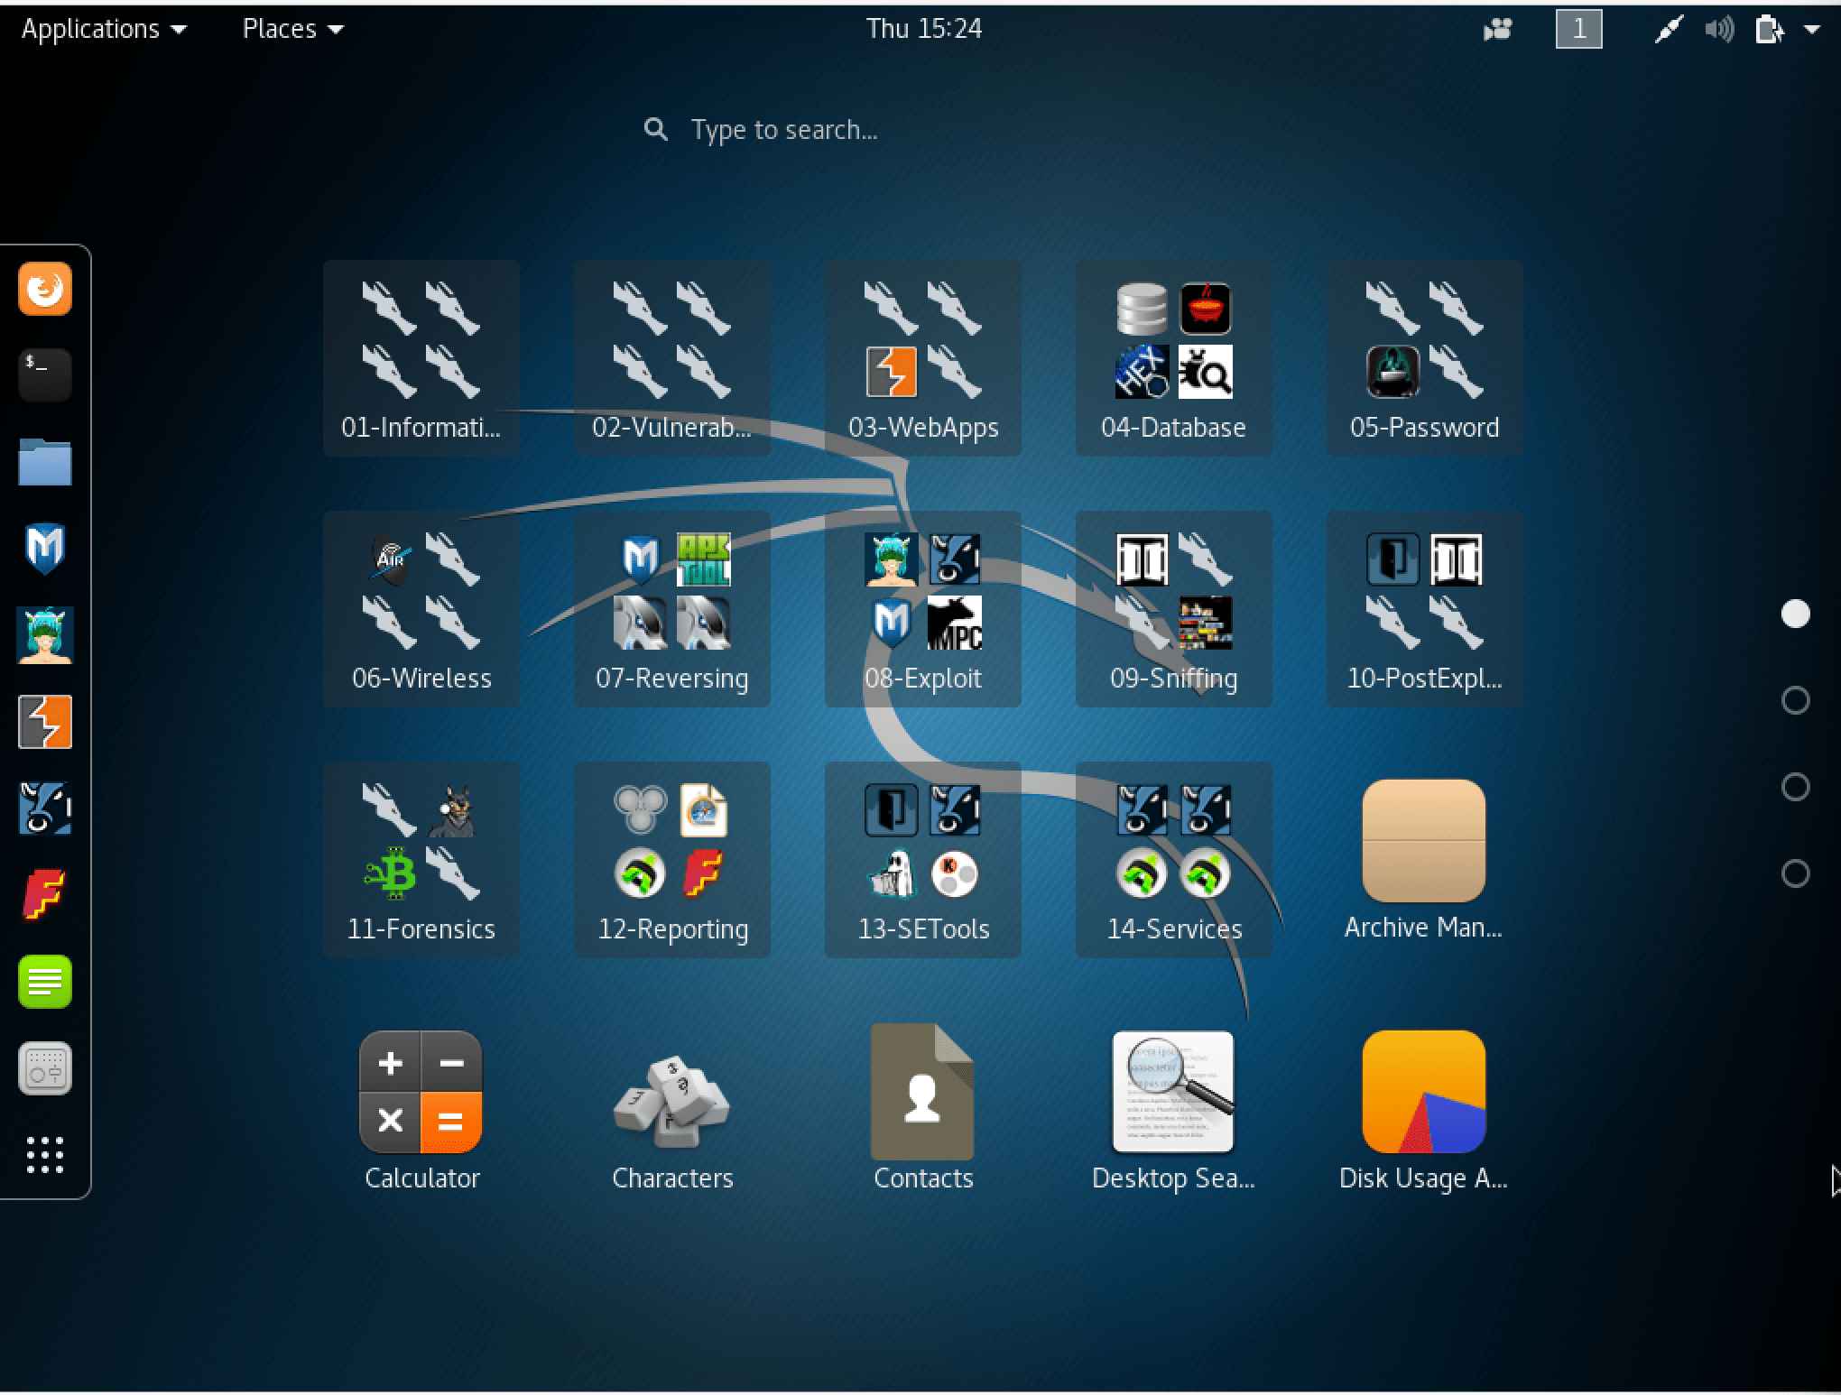Launch Firefox from the dock
1841x1395 pixels.
click(x=44, y=290)
